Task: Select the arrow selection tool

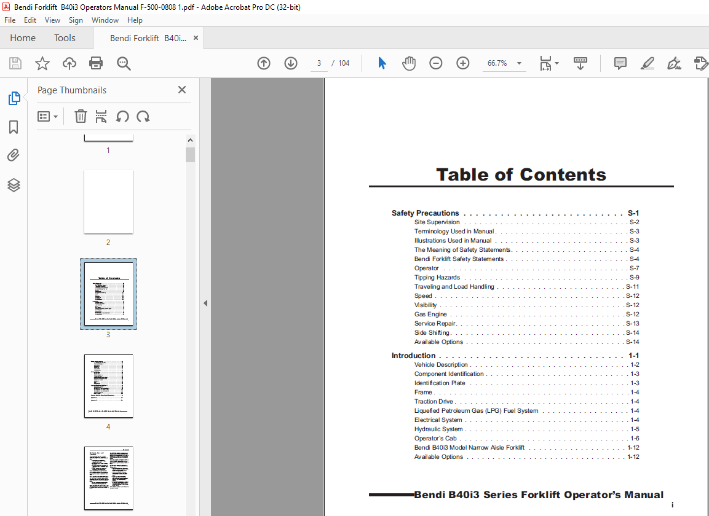Action: pyautogui.click(x=382, y=63)
